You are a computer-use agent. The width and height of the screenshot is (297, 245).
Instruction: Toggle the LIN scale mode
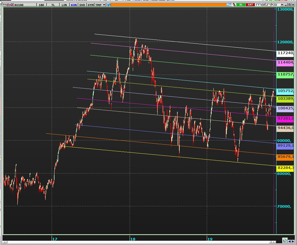[x=64, y=5]
